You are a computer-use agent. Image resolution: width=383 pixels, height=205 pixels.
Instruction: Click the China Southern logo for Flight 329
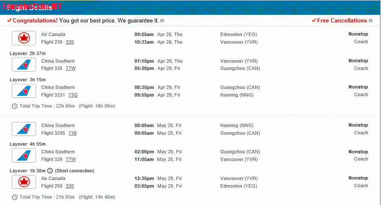24,155
